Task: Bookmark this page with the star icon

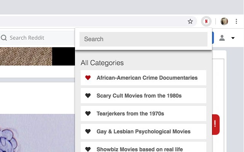Action: click(x=190, y=21)
